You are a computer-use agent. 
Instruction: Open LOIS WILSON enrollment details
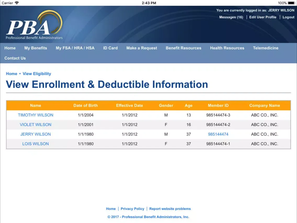[36, 144]
